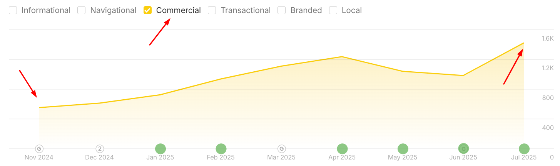Open the Dec 2024 marker showing 2 updates
This screenshot has height=166, width=560.
100,149
